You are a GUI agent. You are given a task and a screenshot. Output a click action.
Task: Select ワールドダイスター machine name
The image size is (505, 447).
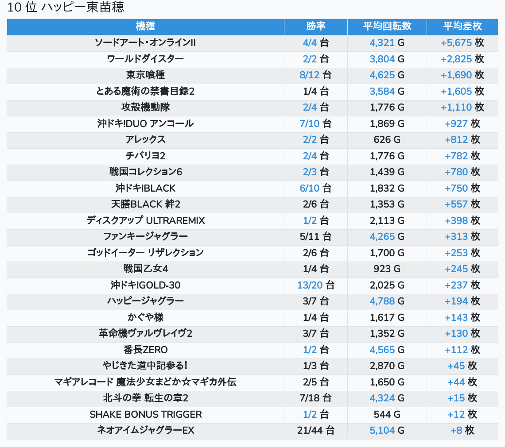coord(145,59)
